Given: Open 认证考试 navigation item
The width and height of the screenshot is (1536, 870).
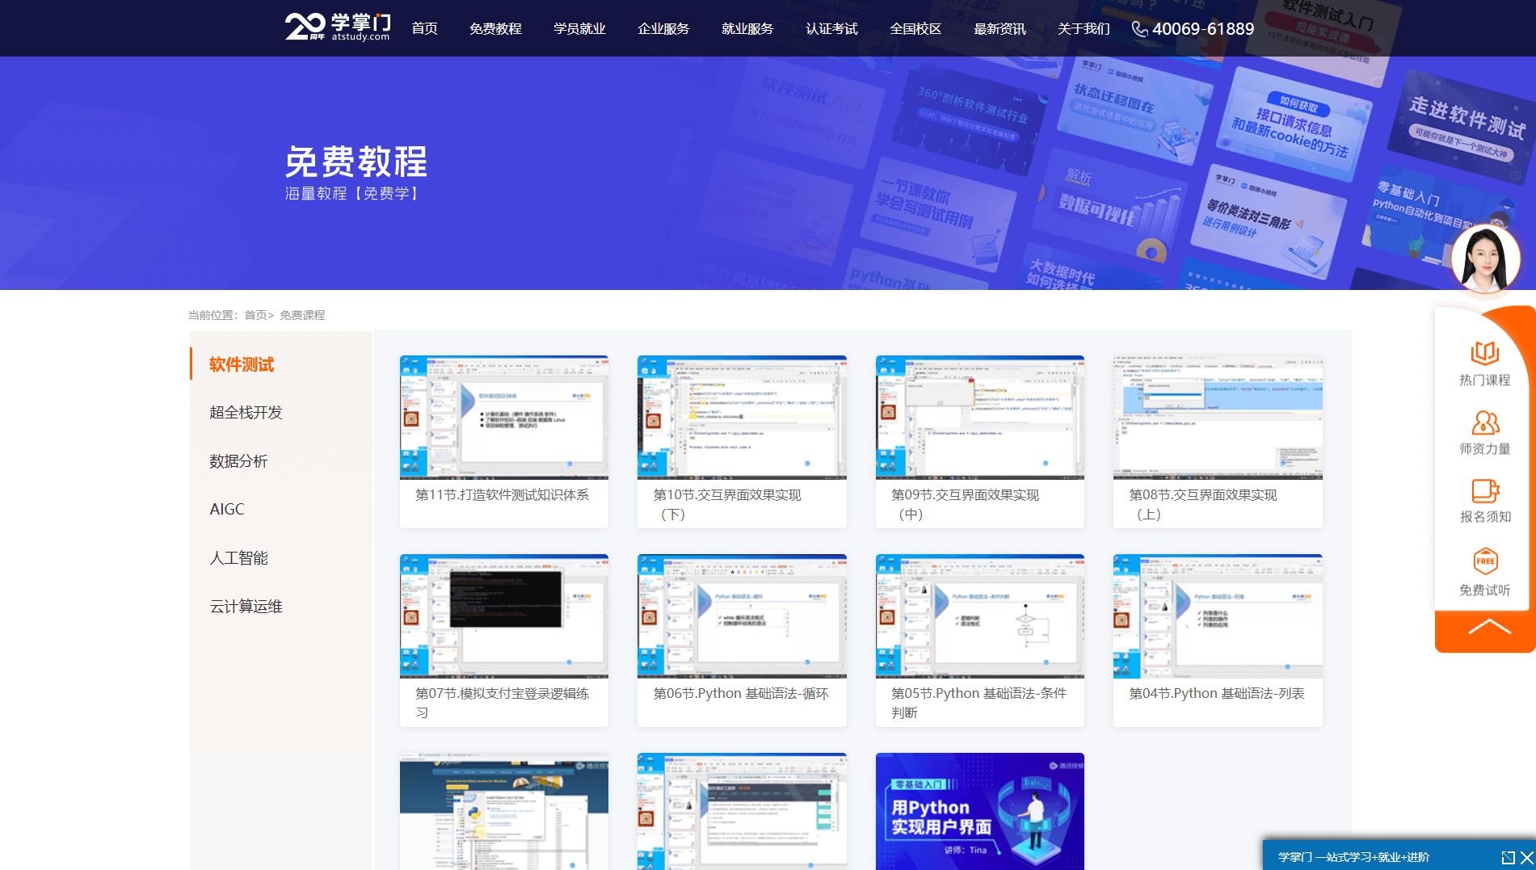Looking at the screenshot, I should (831, 29).
